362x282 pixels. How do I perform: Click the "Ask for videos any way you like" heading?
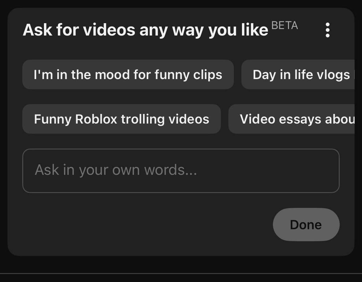145,30
